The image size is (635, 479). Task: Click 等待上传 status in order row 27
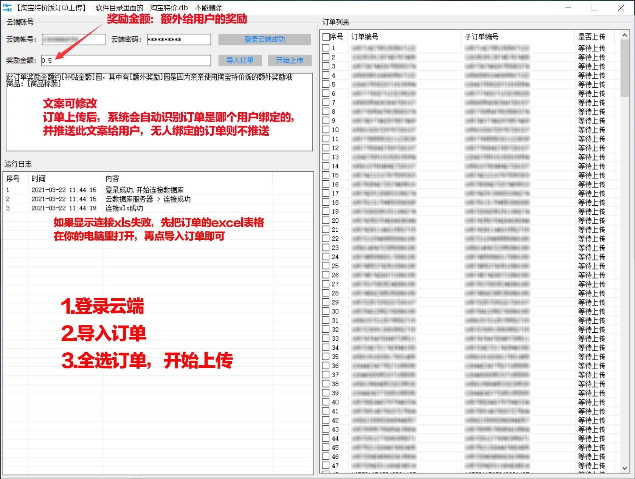click(592, 284)
